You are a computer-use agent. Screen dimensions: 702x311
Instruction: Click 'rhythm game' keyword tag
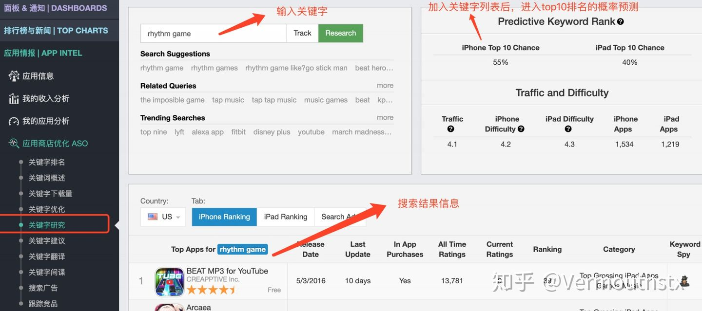pos(242,249)
